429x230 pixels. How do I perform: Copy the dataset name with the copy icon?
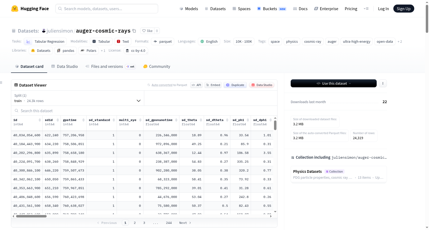[134, 31]
